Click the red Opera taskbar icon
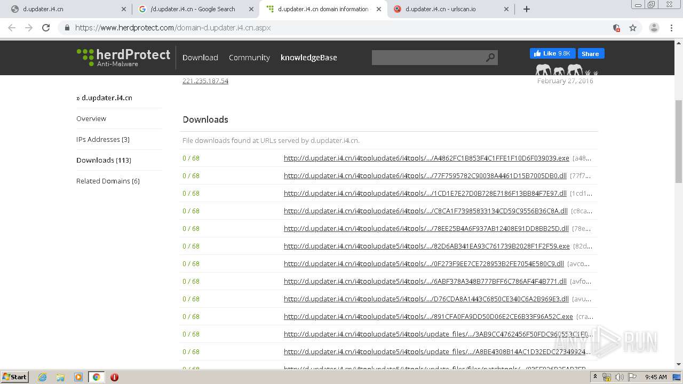Screen dimensions: 683x384 coord(114,377)
